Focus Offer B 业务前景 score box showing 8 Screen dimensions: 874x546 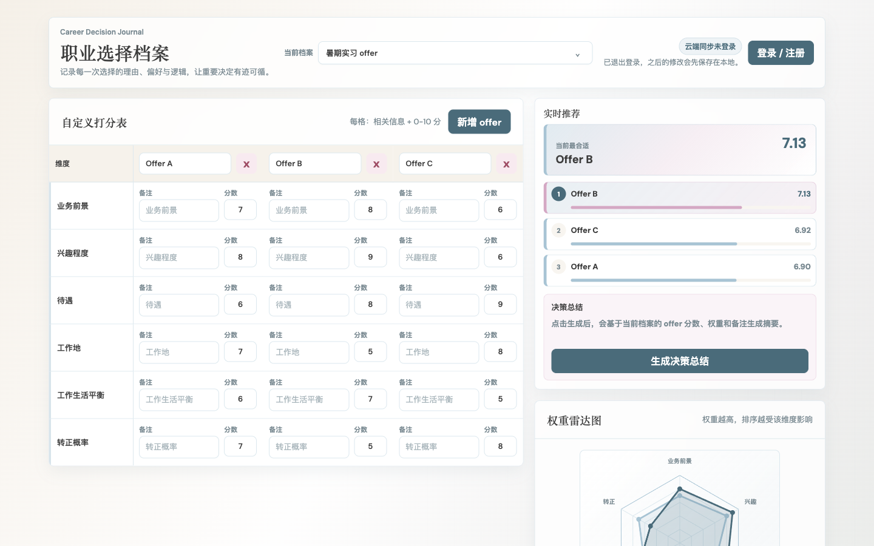point(370,210)
